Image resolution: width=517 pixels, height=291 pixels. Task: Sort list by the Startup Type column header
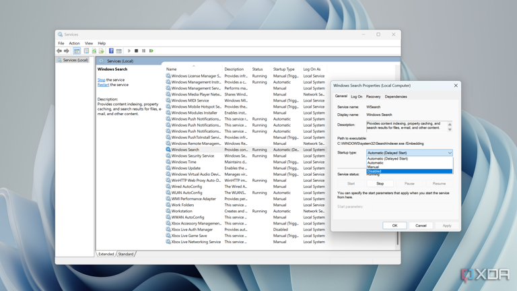tap(286, 69)
